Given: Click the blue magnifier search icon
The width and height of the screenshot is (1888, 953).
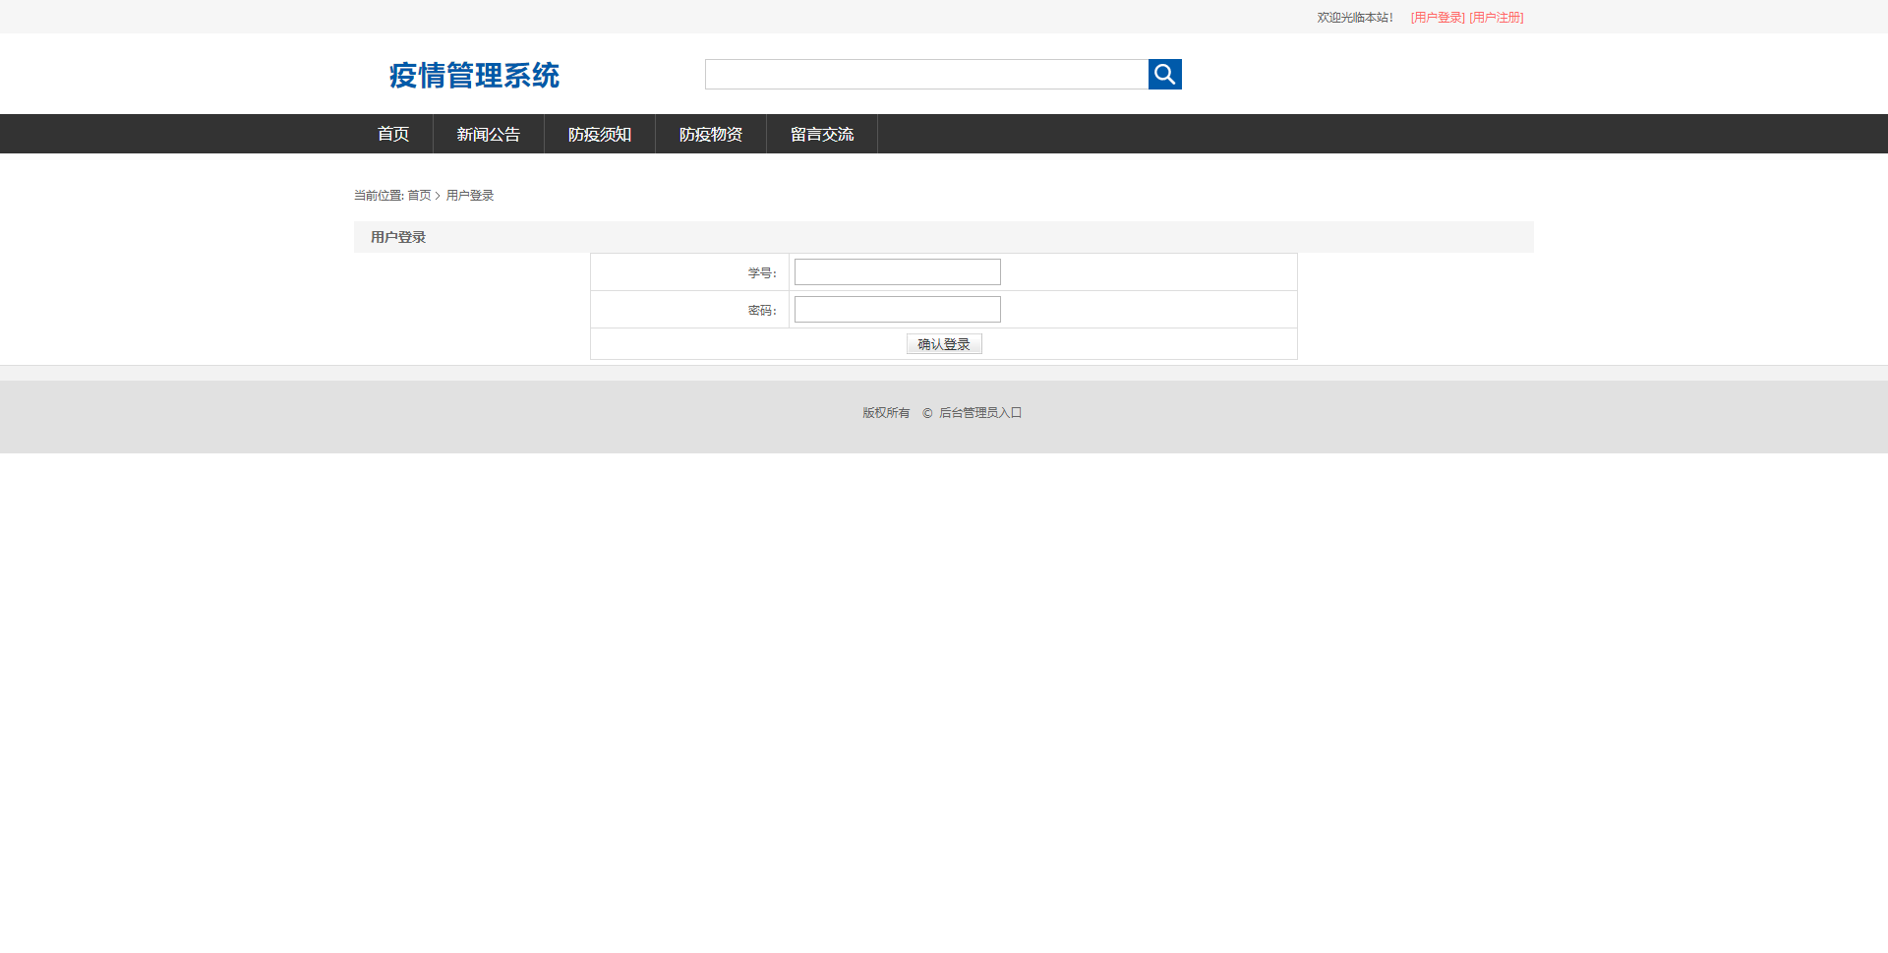Looking at the screenshot, I should coord(1164,74).
